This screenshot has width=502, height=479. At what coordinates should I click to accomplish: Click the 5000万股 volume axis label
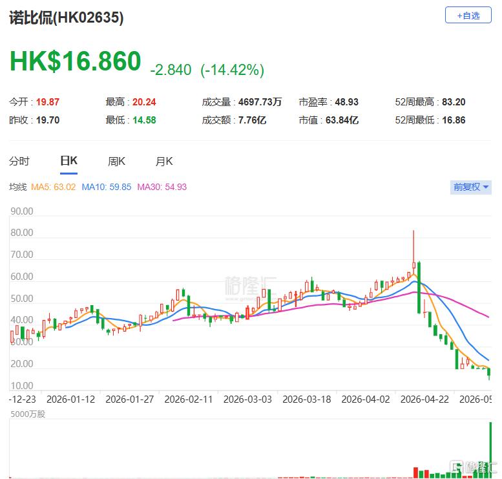click(28, 414)
